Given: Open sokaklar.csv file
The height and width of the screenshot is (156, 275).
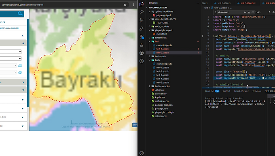Looking at the screenshot, I should click(x=161, y=116).
